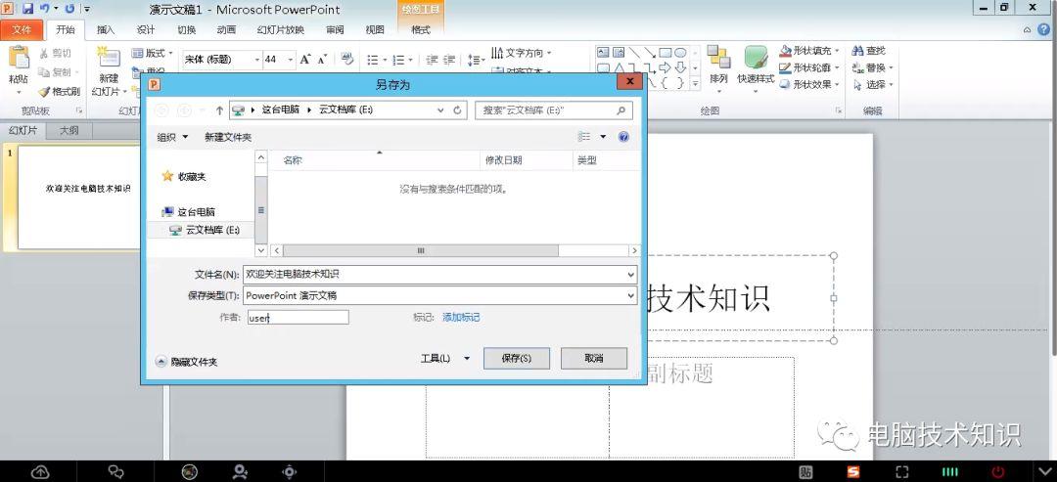Click the Find (查找) binoculars icon
Screen dimensions: 1057x482
pyautogui.click(x=857, y=51)
